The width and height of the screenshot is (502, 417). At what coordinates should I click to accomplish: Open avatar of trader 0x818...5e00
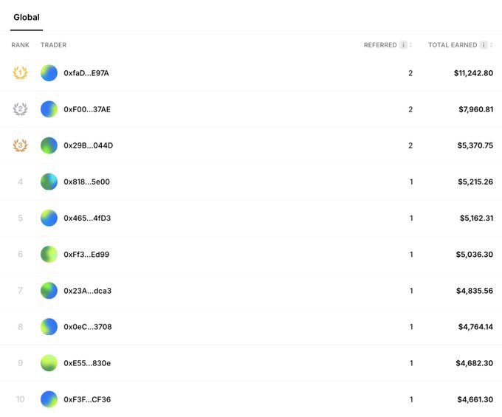(49, 182)
